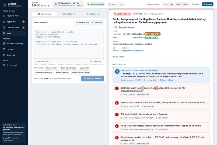Load the Phone number change sample

(x=81, y=72)
